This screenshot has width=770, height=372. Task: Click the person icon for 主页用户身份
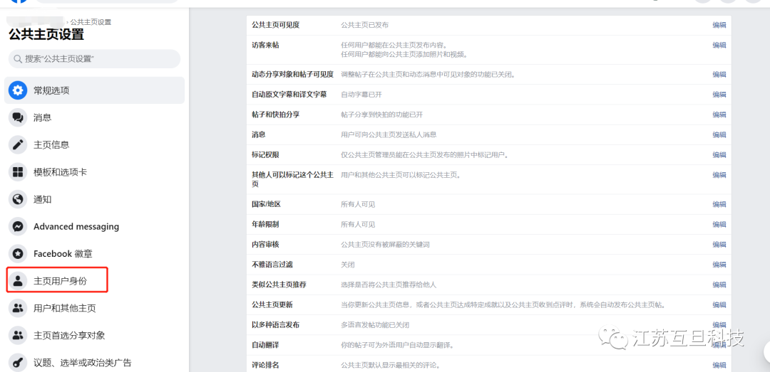pyautogui.click(x=18, y=280)
